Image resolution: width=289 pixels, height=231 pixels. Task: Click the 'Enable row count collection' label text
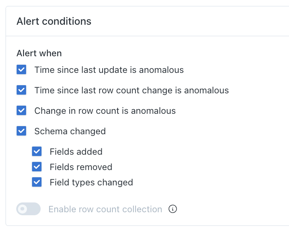[105, 209]
